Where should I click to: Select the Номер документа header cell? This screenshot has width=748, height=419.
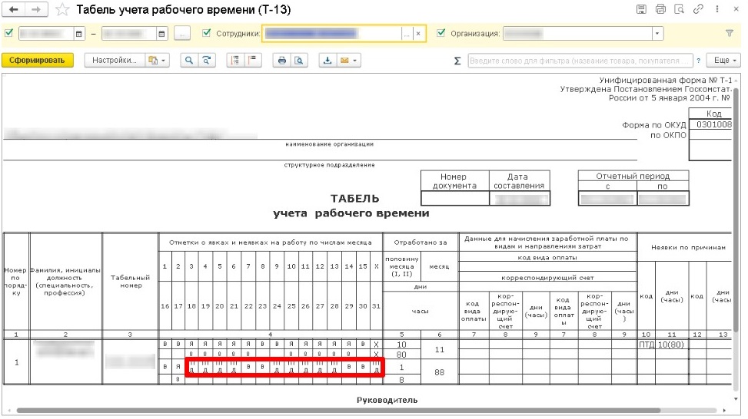pos(454,181)
